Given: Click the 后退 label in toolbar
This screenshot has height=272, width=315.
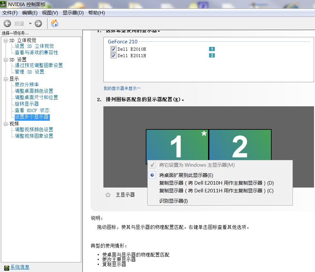Looking at the screenshot, I should (x=19, y=24).
